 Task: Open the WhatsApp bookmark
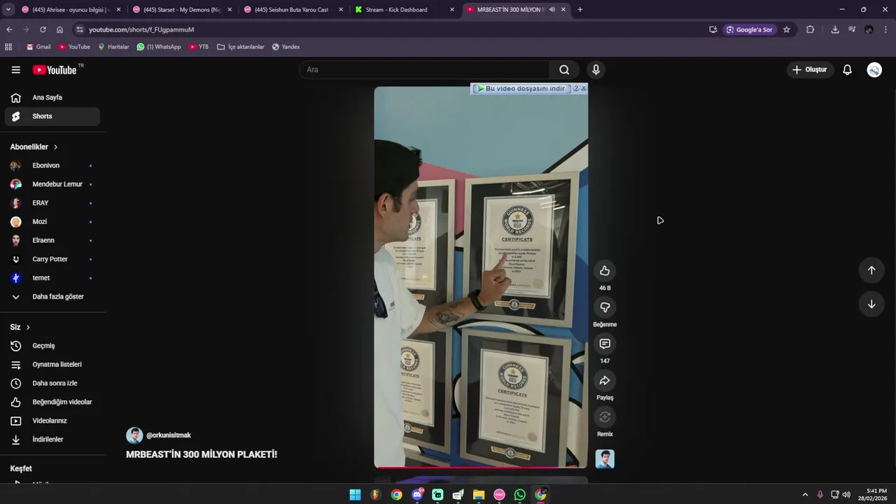tap(159, 47)
